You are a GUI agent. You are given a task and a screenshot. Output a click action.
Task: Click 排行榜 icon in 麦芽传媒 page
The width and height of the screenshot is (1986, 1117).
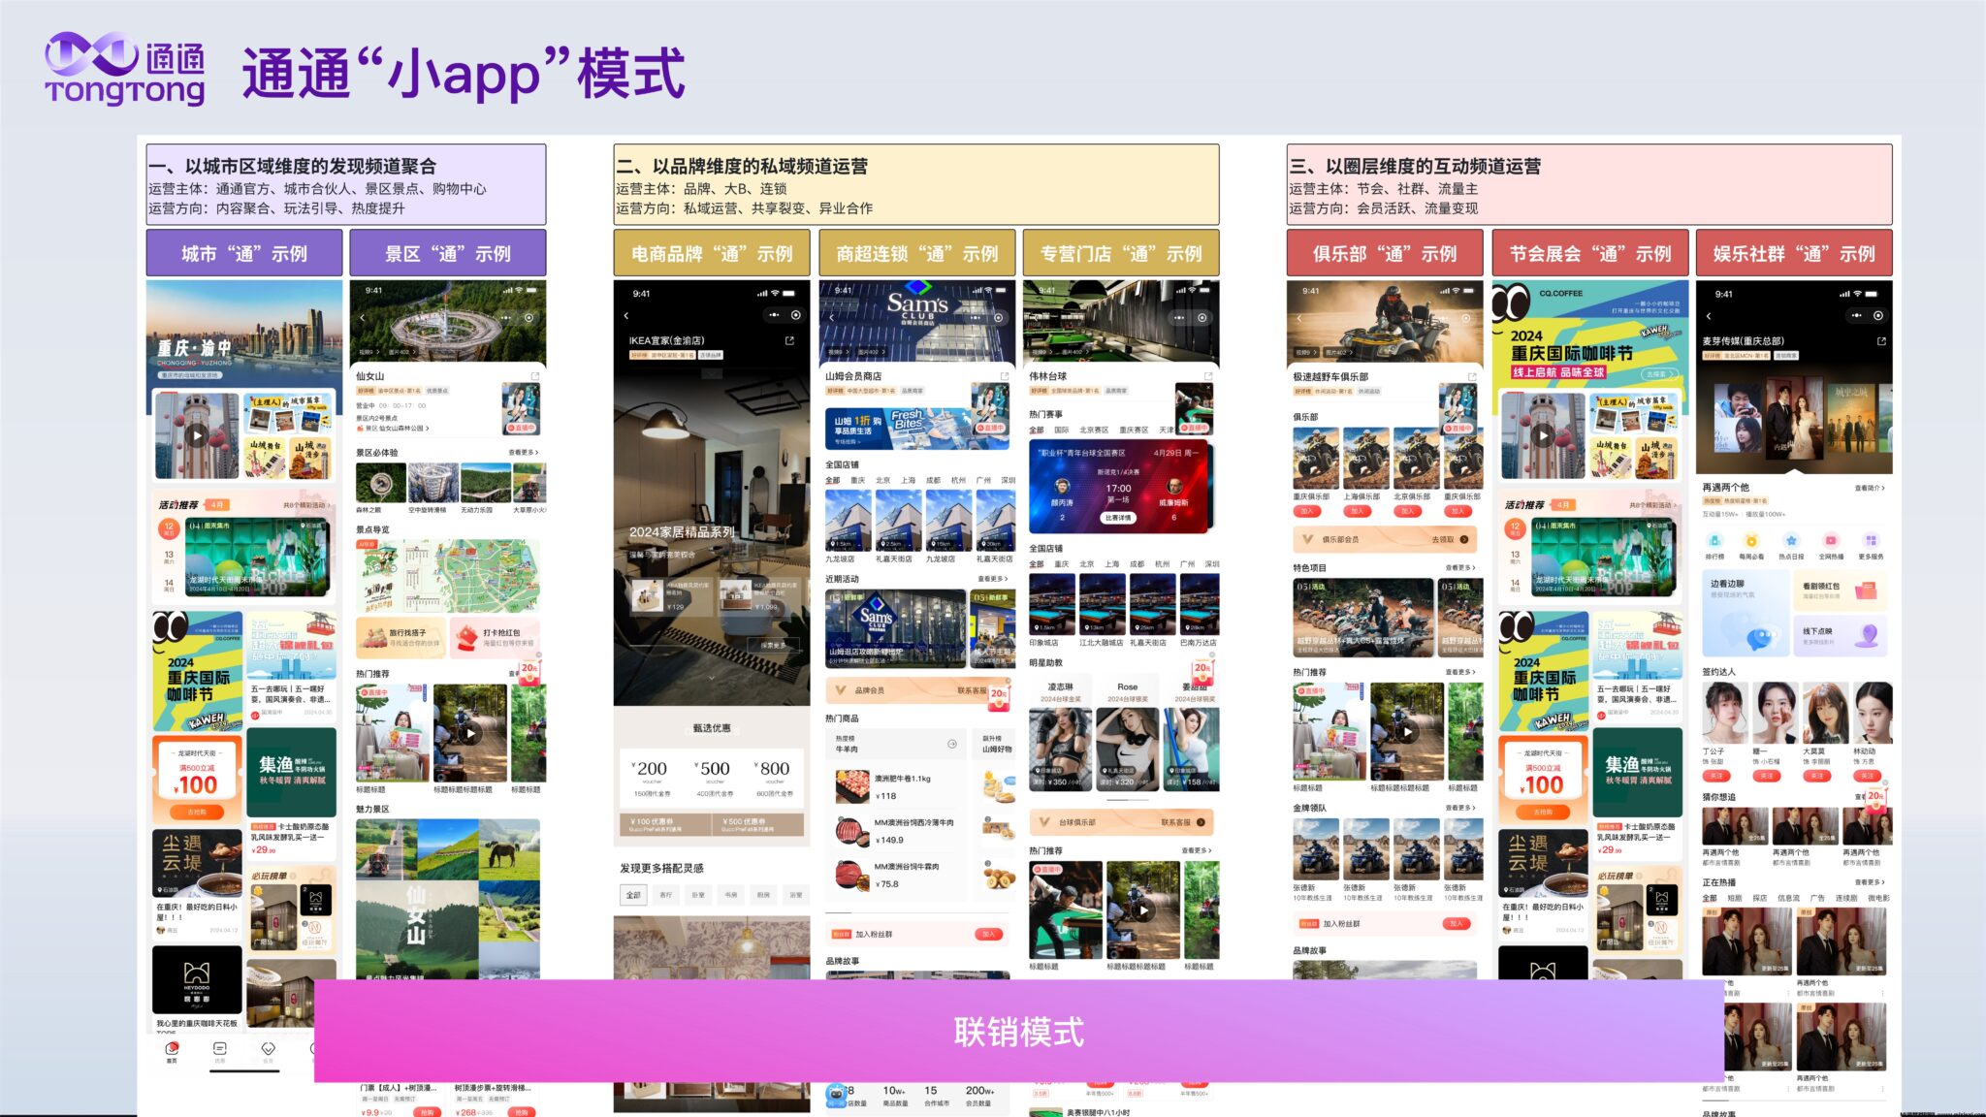[1714, 541]
